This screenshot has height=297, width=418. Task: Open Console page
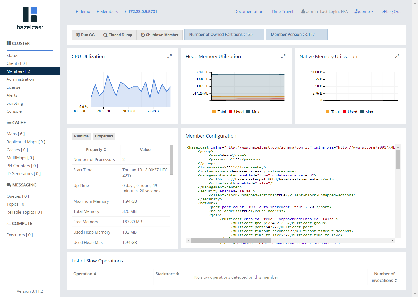point(14,111)
